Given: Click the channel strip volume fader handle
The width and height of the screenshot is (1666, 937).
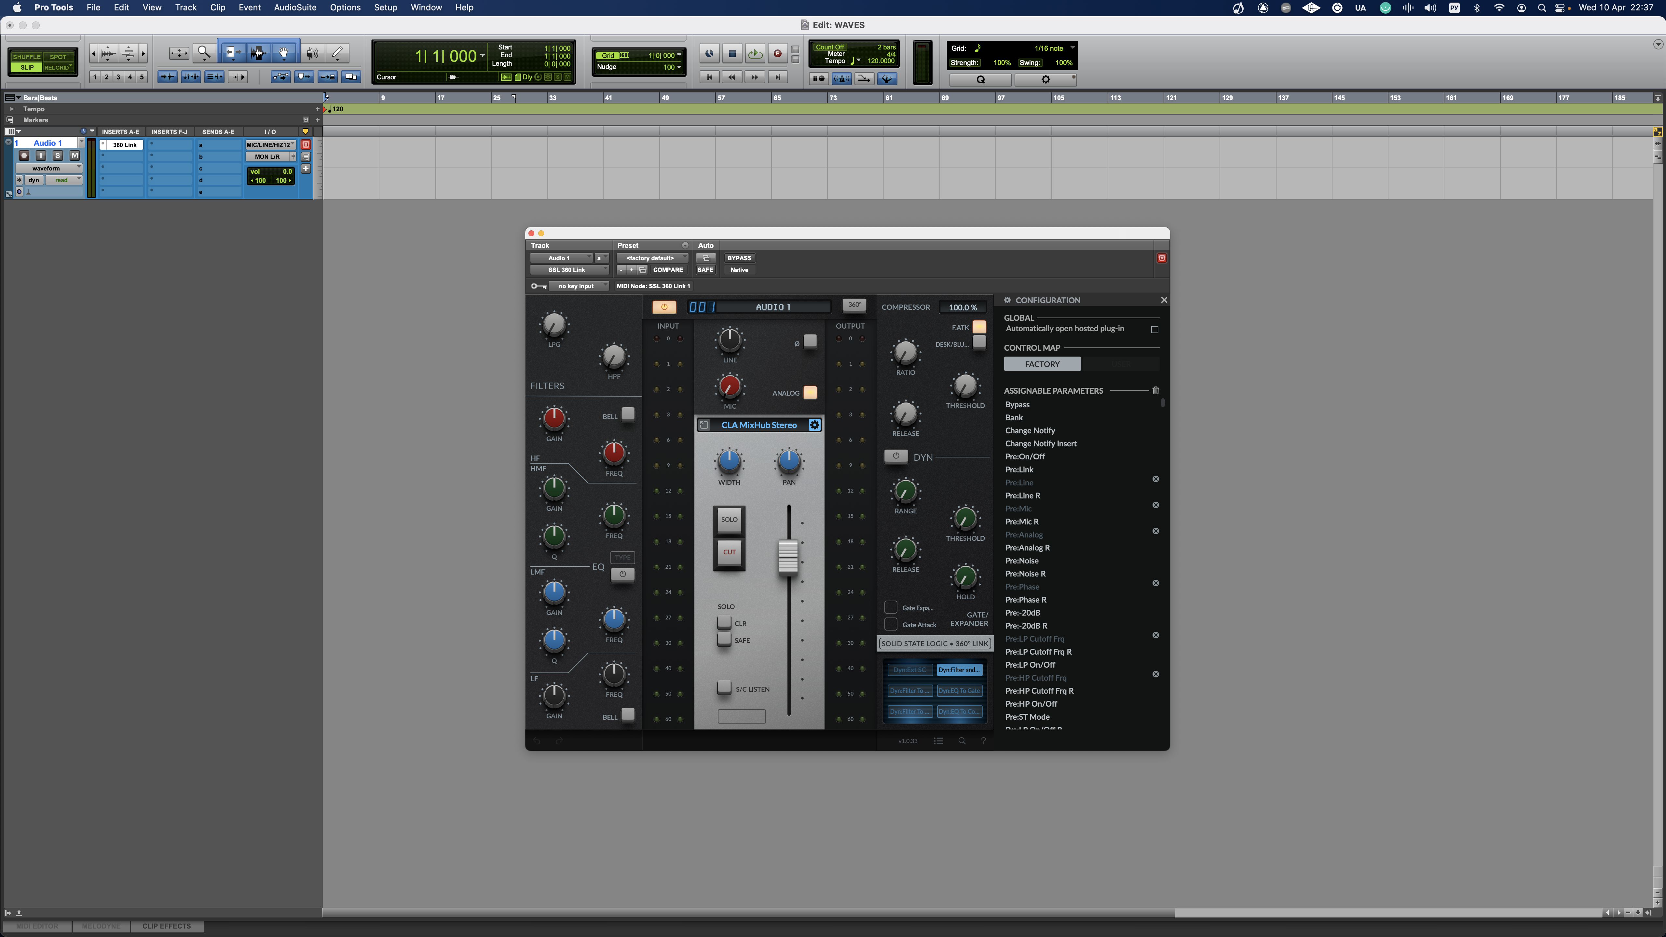Looking at the screenshot, I should click(x=788, y=557).
